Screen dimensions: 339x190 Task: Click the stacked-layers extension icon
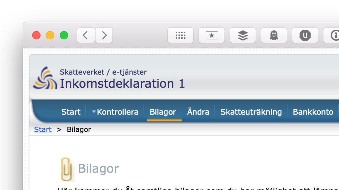[243, 35]
